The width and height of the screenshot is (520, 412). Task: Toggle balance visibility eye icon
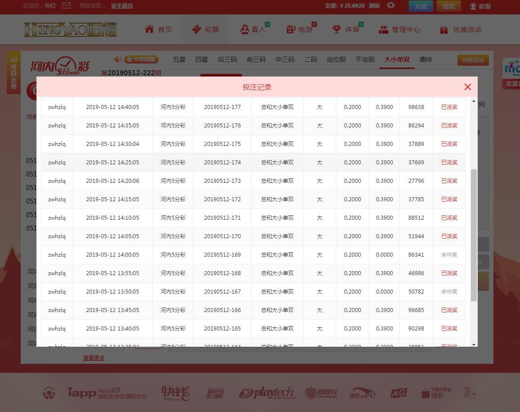[391, 5]
